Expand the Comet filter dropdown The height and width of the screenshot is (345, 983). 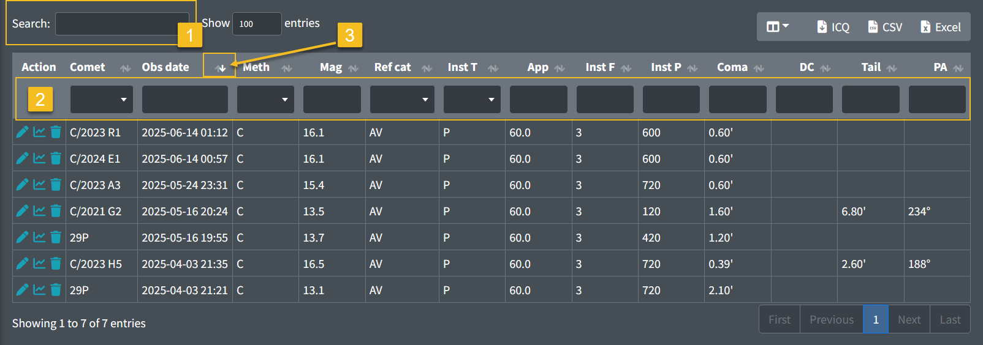(102, 99)
